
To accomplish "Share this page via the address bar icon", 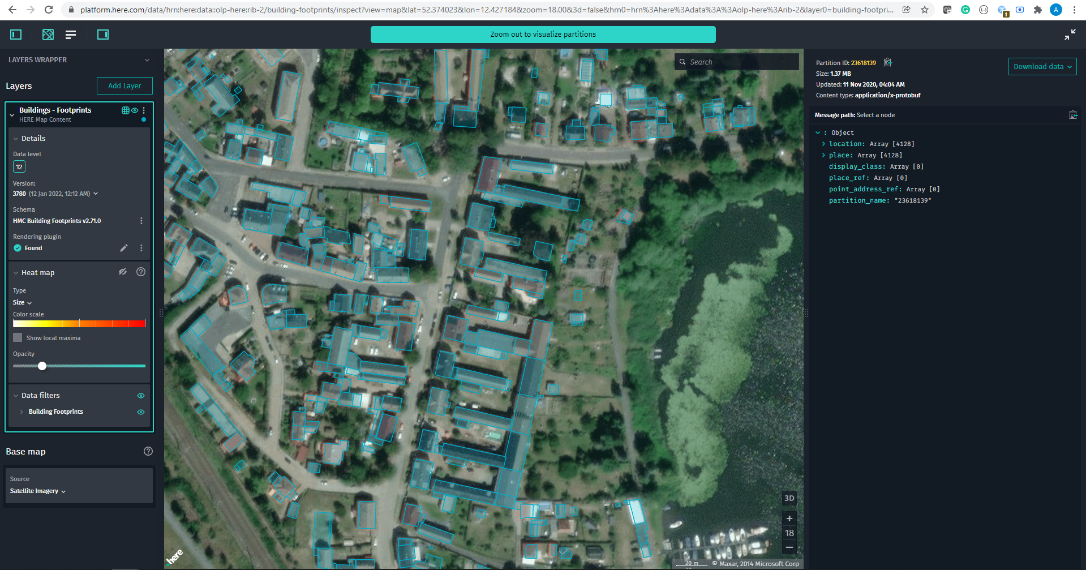I will click(x=907, y=10).
